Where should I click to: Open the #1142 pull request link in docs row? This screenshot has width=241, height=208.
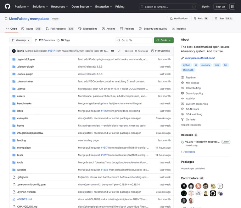104,111
